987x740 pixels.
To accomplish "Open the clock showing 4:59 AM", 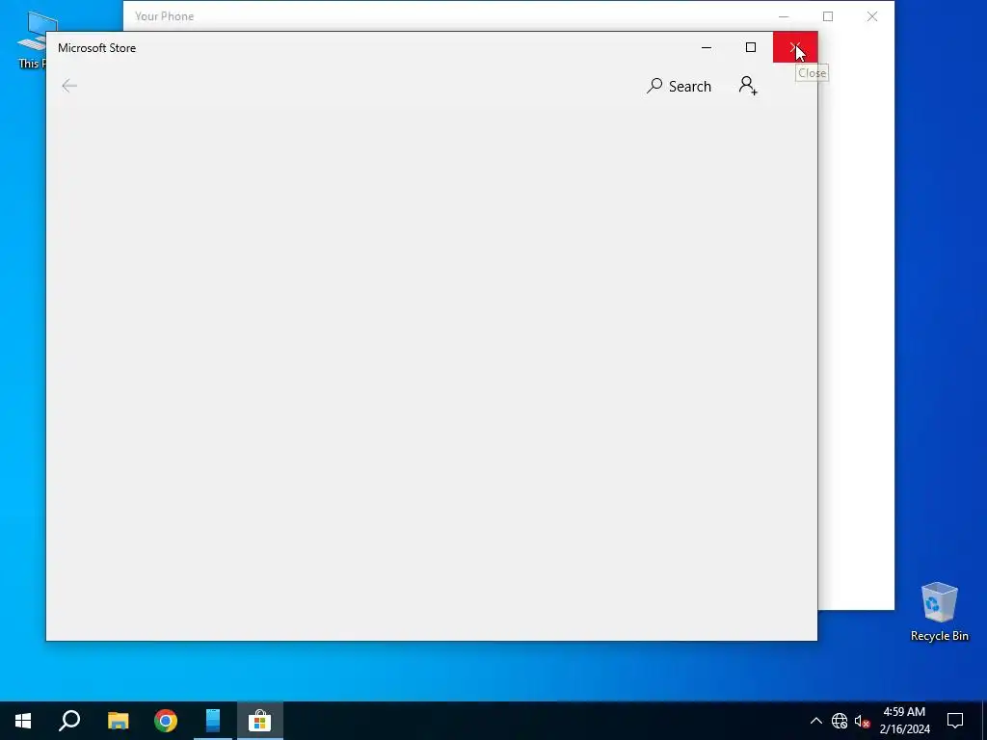I will pyautogui.click(x=904, y=721).
